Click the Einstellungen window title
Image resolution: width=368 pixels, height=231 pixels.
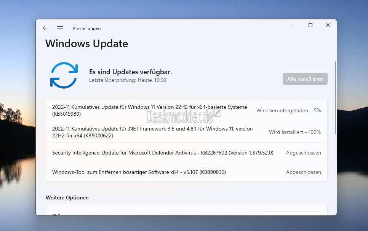point(87,29)
